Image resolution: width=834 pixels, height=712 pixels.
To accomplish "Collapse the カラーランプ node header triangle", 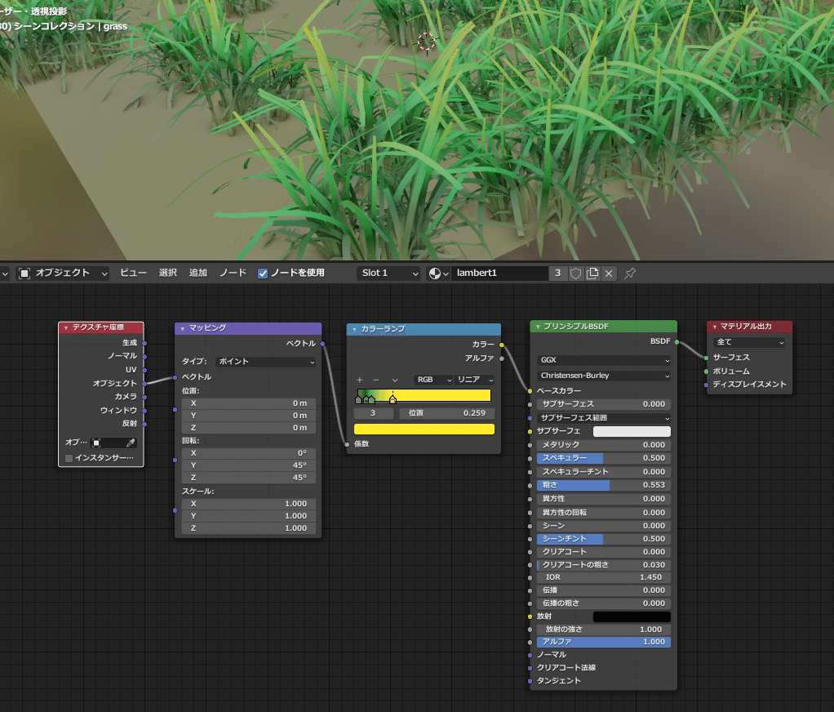I will pos(354,329).
